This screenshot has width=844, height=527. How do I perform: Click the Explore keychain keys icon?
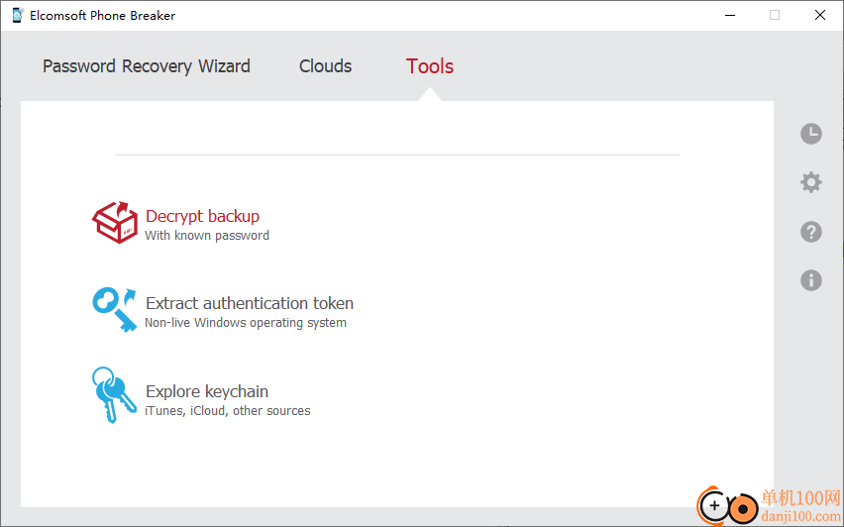114,395
